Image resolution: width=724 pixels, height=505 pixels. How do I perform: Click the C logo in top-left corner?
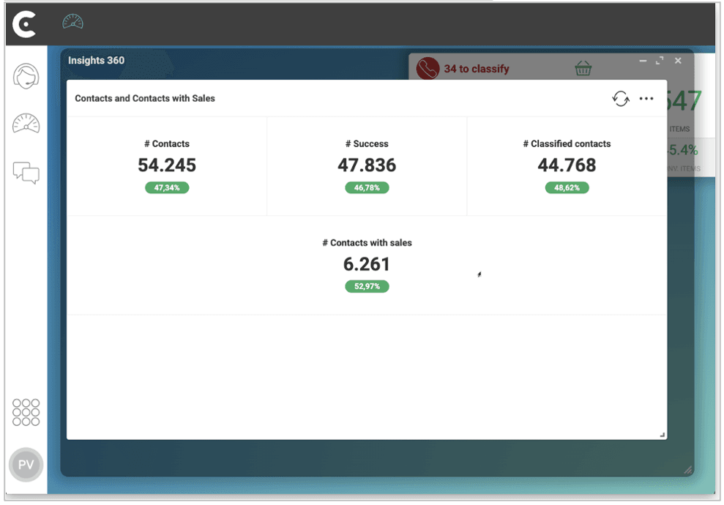(25, 25)
